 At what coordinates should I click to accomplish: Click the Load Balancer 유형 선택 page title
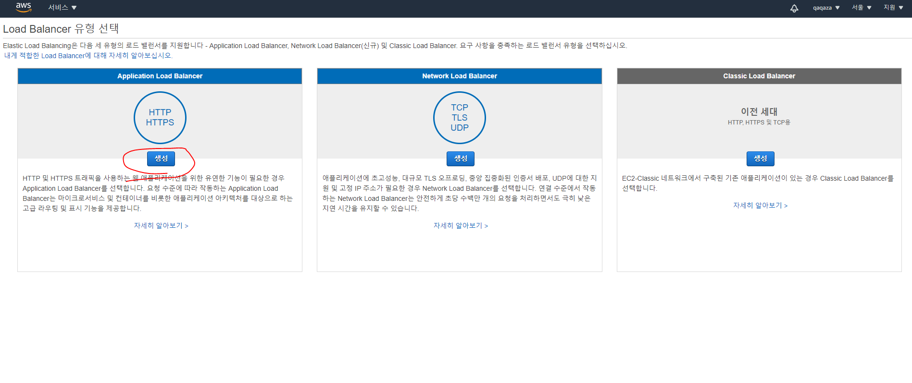61,29
